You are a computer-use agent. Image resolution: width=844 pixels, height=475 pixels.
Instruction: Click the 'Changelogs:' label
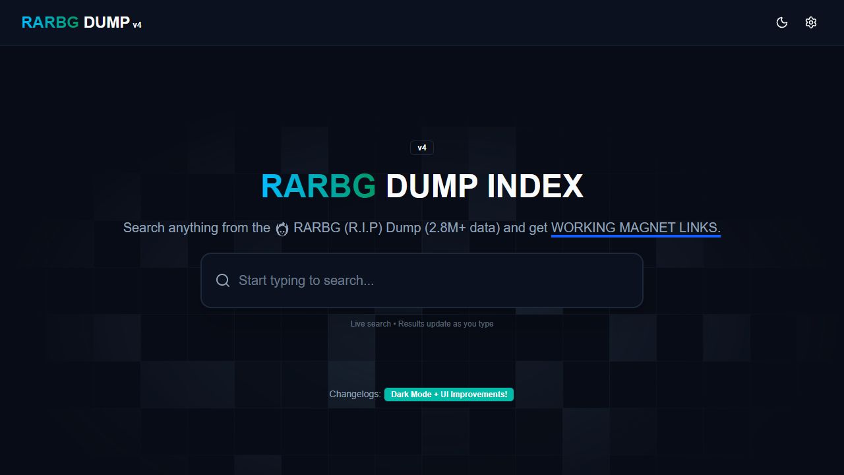[x=355, y=394]
